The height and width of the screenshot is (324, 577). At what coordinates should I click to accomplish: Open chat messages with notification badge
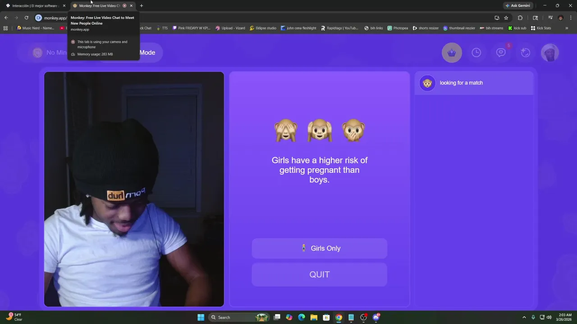pyautogui.click(x=501, y=53)
